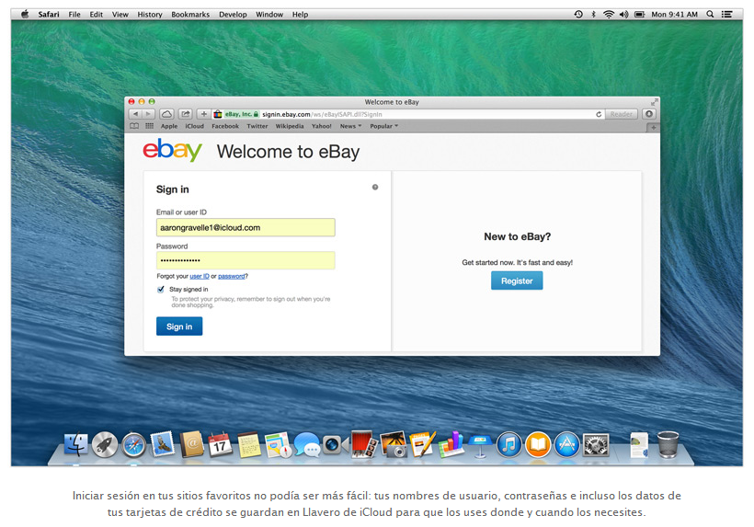This screenshot has height=527, width=754.
Task: Open the File menu
Action: coord(74,15)
